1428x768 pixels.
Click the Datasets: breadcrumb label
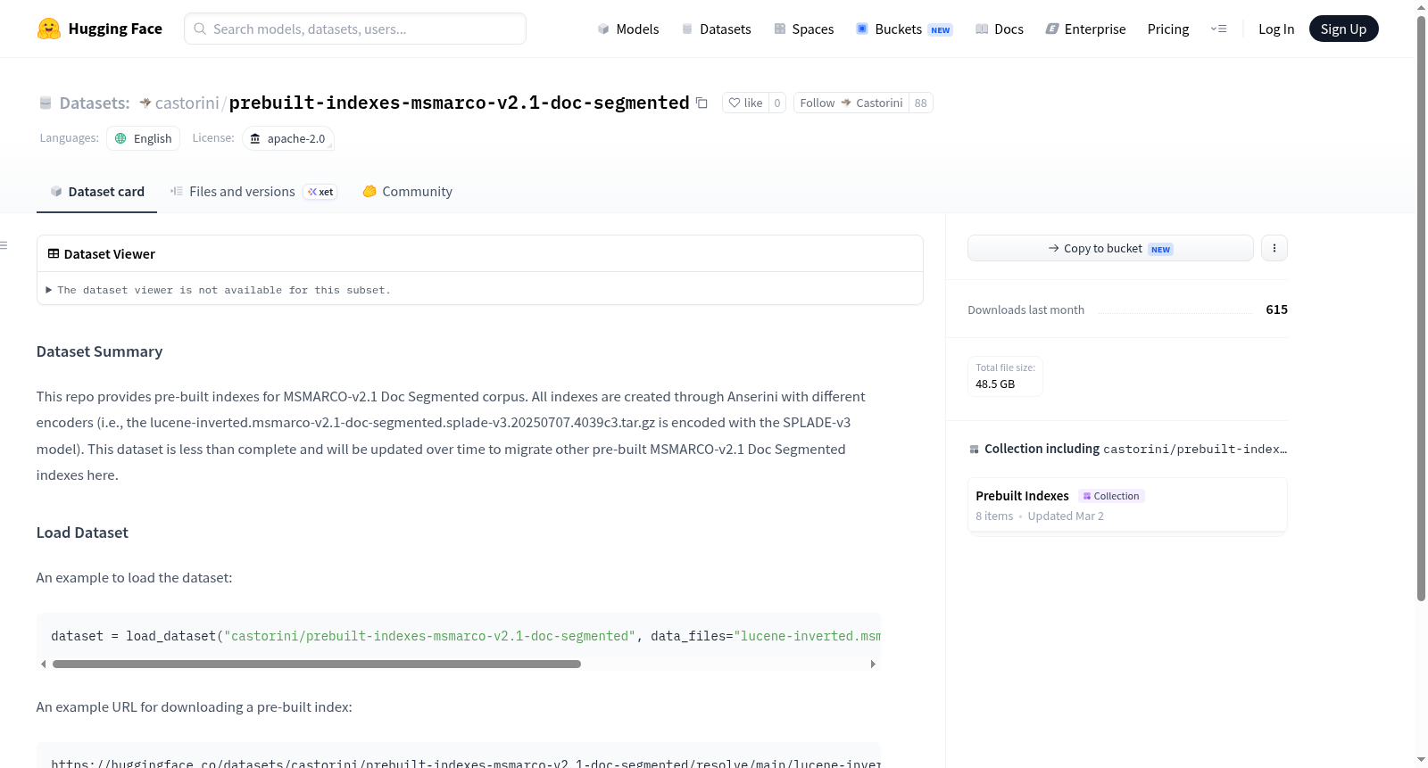point(95,103)
